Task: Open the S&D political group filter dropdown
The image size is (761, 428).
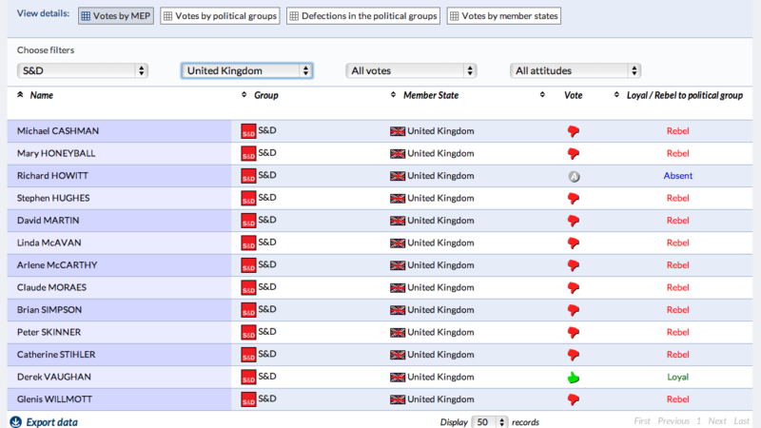Action: [x=84, y=70]
